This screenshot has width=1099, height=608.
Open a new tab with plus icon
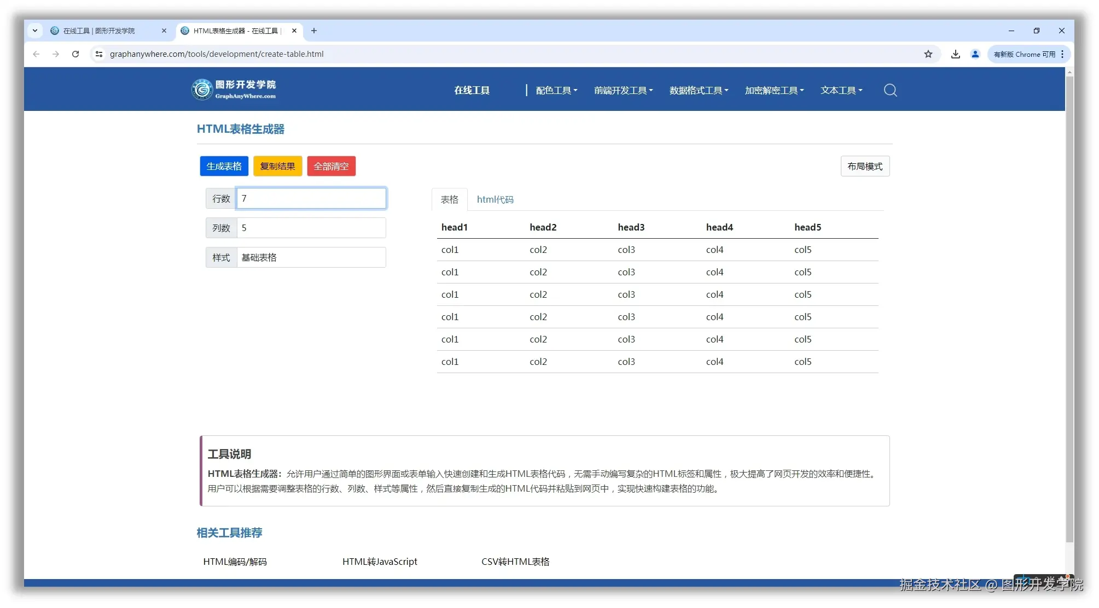tap(314, 31)
